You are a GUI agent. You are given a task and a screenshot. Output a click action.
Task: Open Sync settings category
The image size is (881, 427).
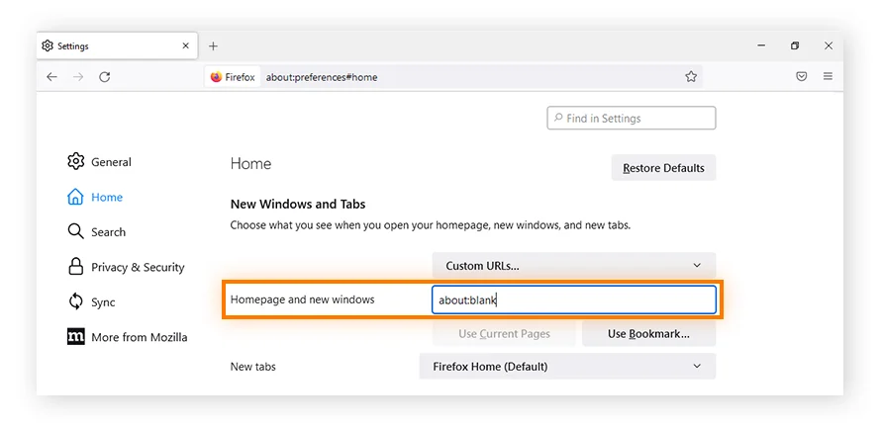(x=91, y=301)
